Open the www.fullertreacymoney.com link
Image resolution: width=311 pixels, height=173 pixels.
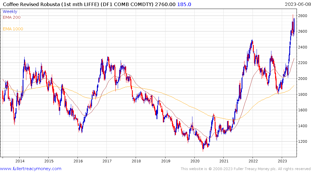click(x=31, y=169)
